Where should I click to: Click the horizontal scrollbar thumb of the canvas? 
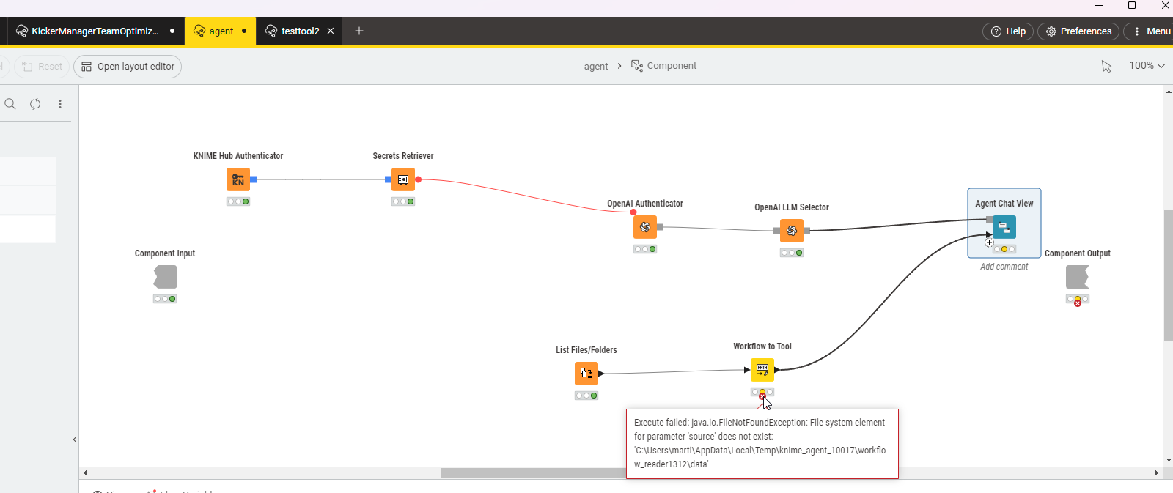coord(533,472)
